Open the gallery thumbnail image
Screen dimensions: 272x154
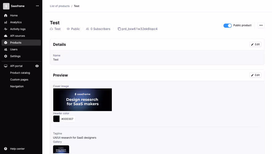61,149
